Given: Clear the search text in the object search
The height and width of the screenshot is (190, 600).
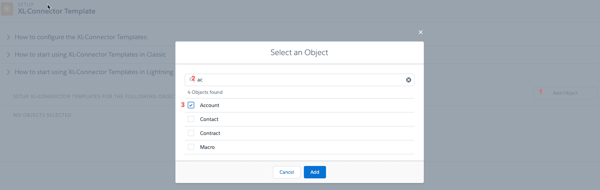Looking at the screenshot, I should point(408,80).
